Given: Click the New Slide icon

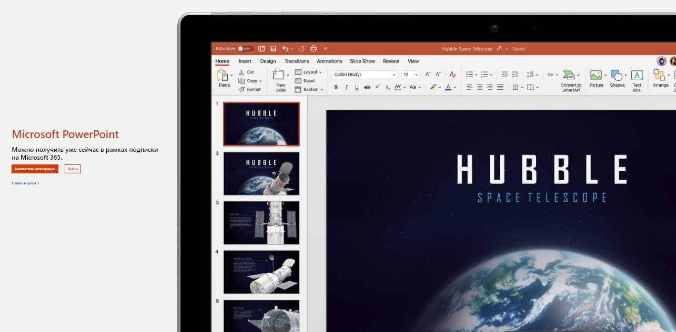Looking at the screenshot, I should [278, 76].
